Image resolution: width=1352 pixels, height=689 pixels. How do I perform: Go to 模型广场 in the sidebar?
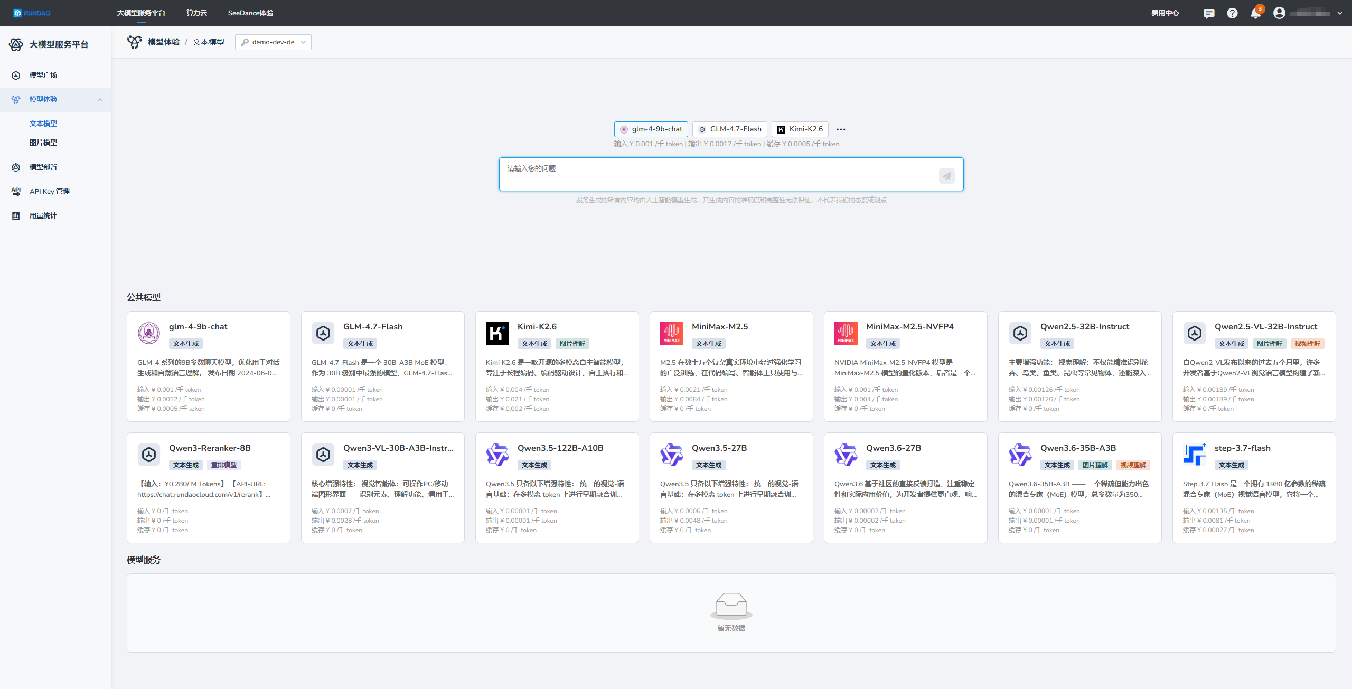pyautogui.click(x=43, y=75)
